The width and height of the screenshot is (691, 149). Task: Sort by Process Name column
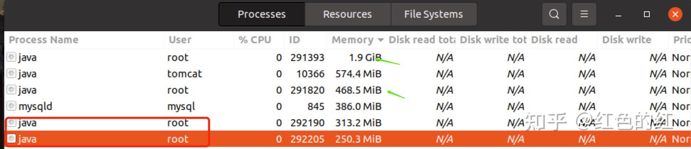[43, 40]
